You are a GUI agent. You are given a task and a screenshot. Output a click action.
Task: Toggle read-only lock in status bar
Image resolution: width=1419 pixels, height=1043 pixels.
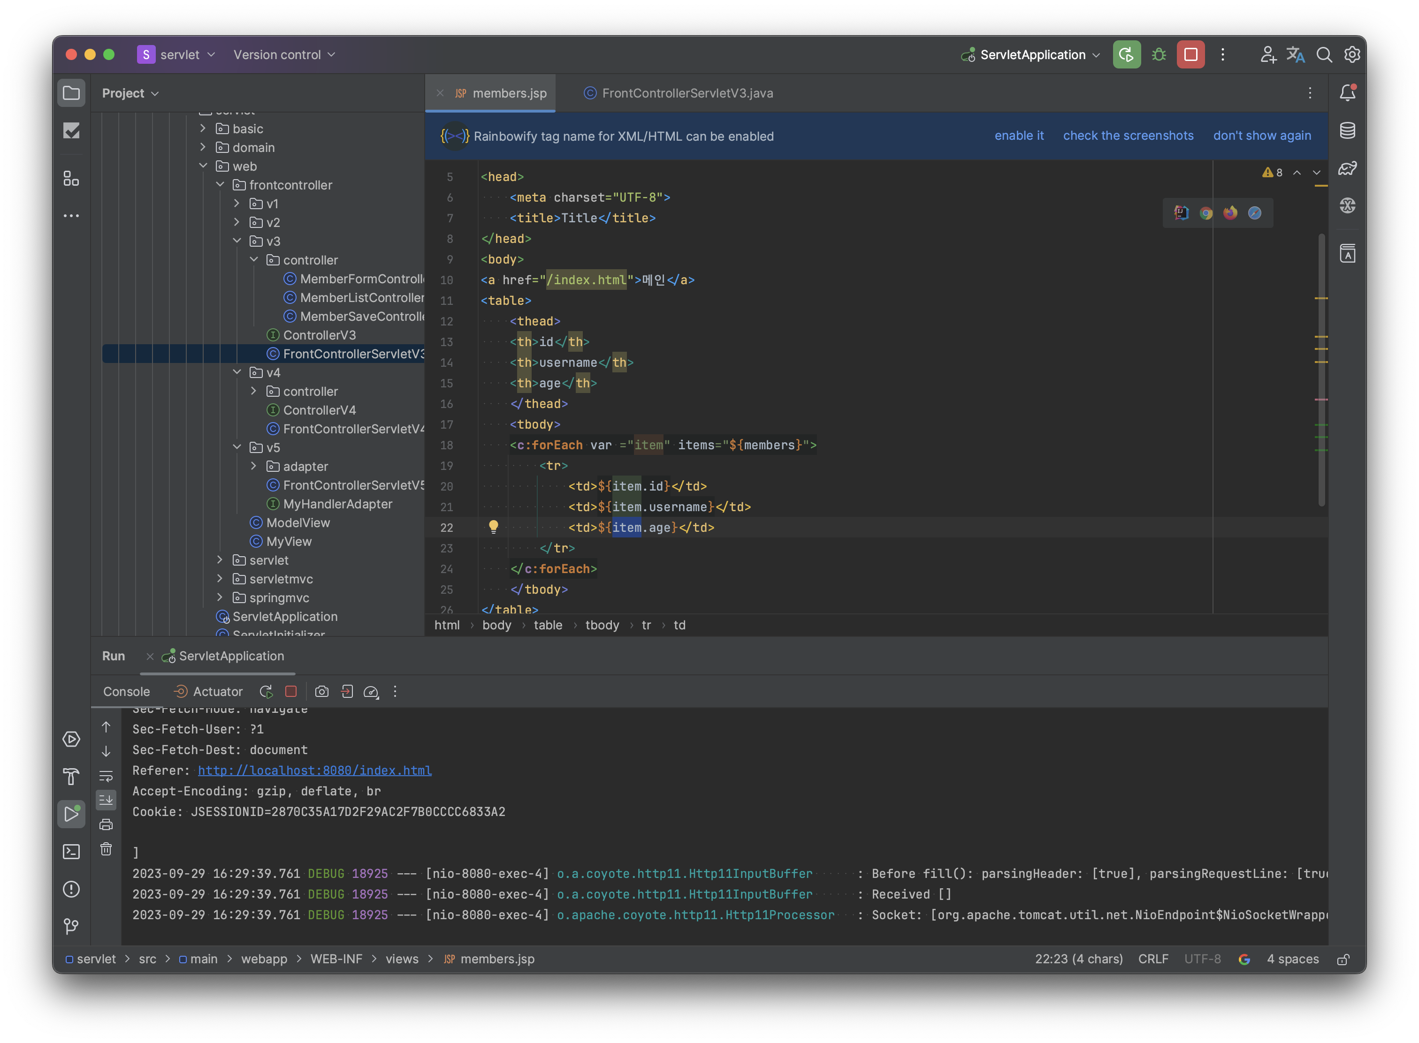tap(1343, 959)
